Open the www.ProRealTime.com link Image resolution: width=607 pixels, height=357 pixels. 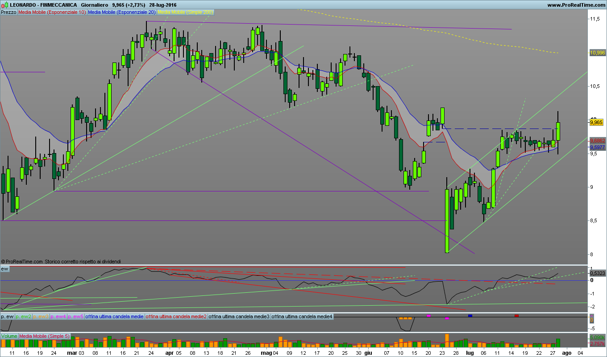click(576, 5)
